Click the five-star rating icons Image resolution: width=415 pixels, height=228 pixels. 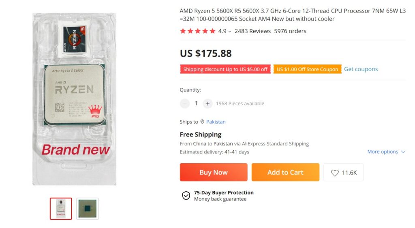pyautogui.click(x=197, y=31)
